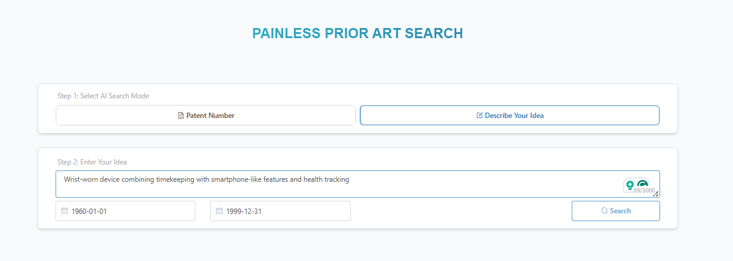Click the lightbulb icon in the idea box
The image size is (733, 261).
[630, 185]
